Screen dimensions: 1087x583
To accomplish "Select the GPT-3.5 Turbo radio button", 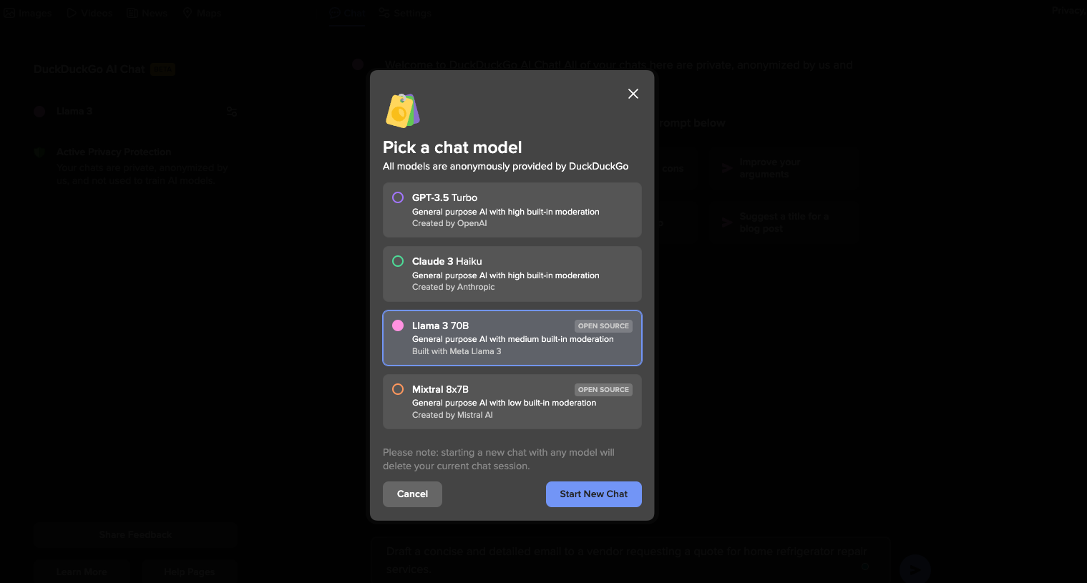I will click(x=398, y=197).
